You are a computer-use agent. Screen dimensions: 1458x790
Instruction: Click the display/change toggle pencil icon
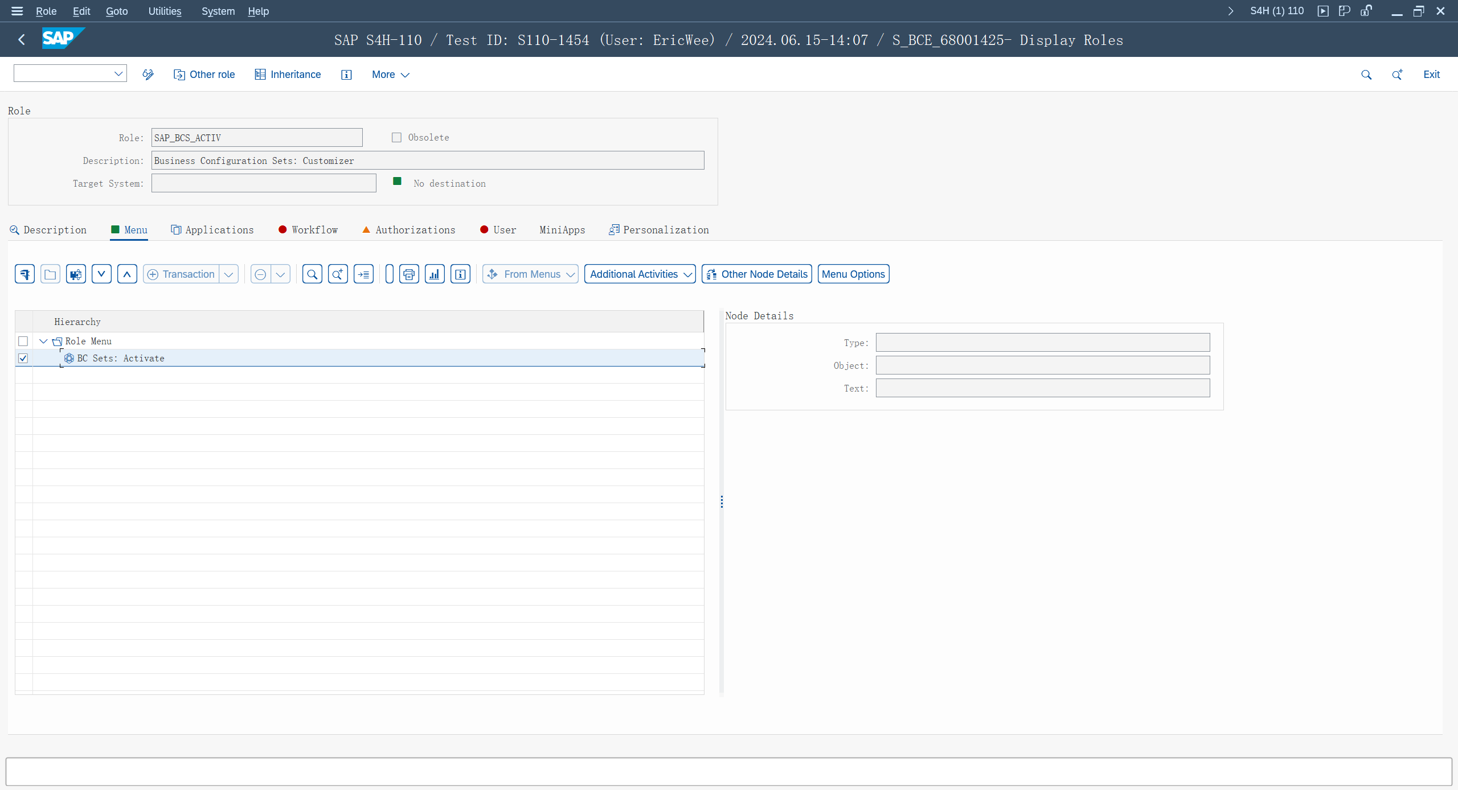click(x=148, y=75)
